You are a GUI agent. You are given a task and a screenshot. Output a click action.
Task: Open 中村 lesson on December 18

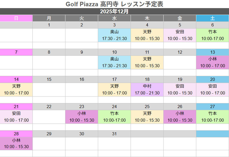tap(147, 90)
